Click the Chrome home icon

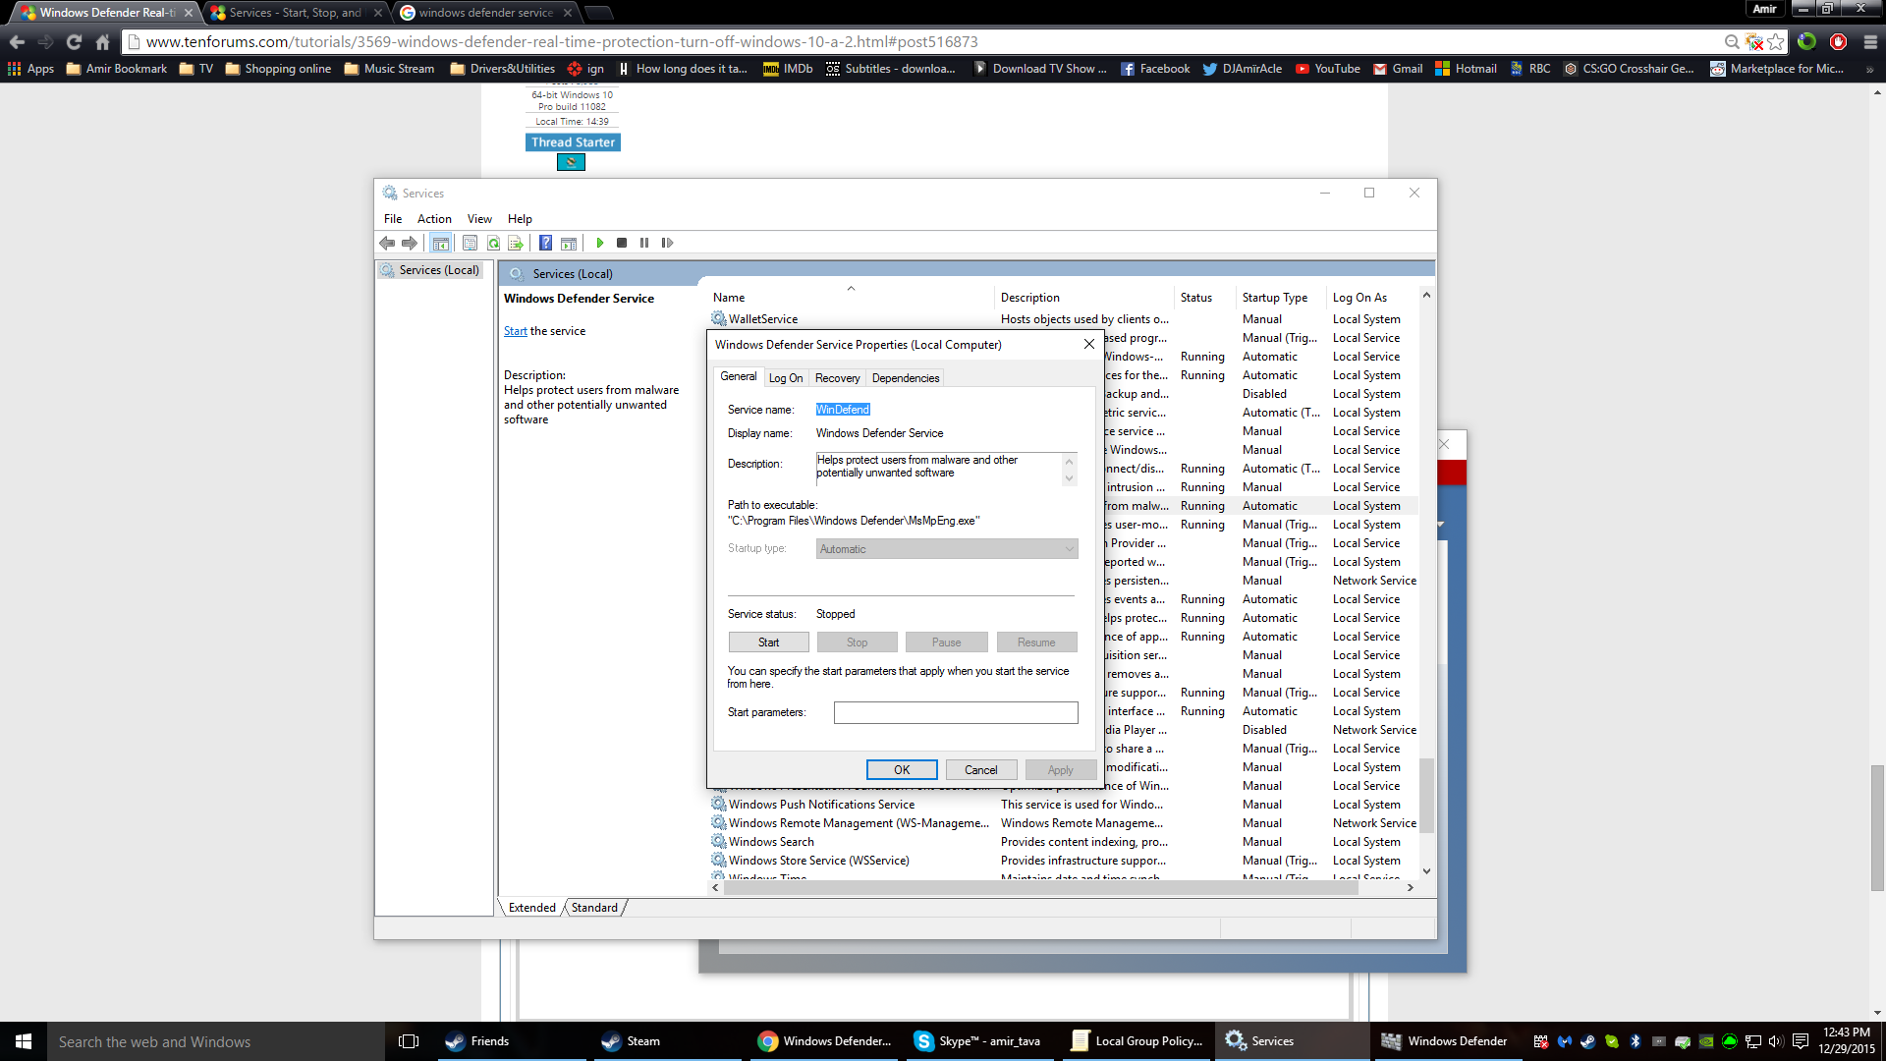pyautogui.click(x=102, y=41)
